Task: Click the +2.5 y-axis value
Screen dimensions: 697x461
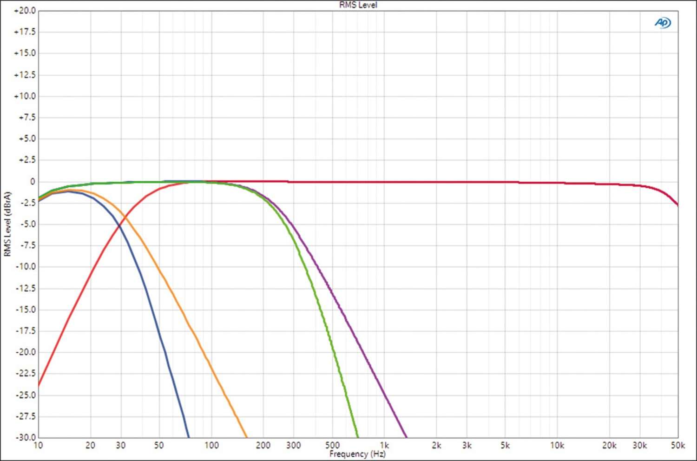Action: (27, 160)
